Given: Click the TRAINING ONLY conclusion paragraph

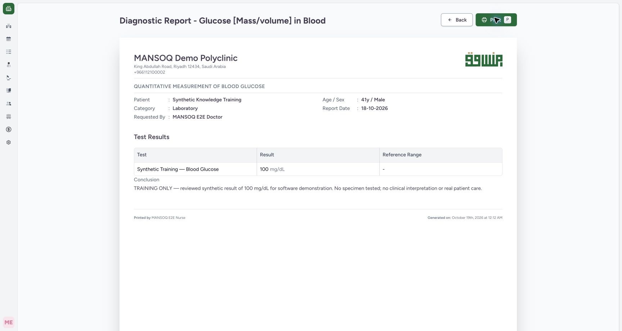Looking at the screenshot, I should point(308,188).
